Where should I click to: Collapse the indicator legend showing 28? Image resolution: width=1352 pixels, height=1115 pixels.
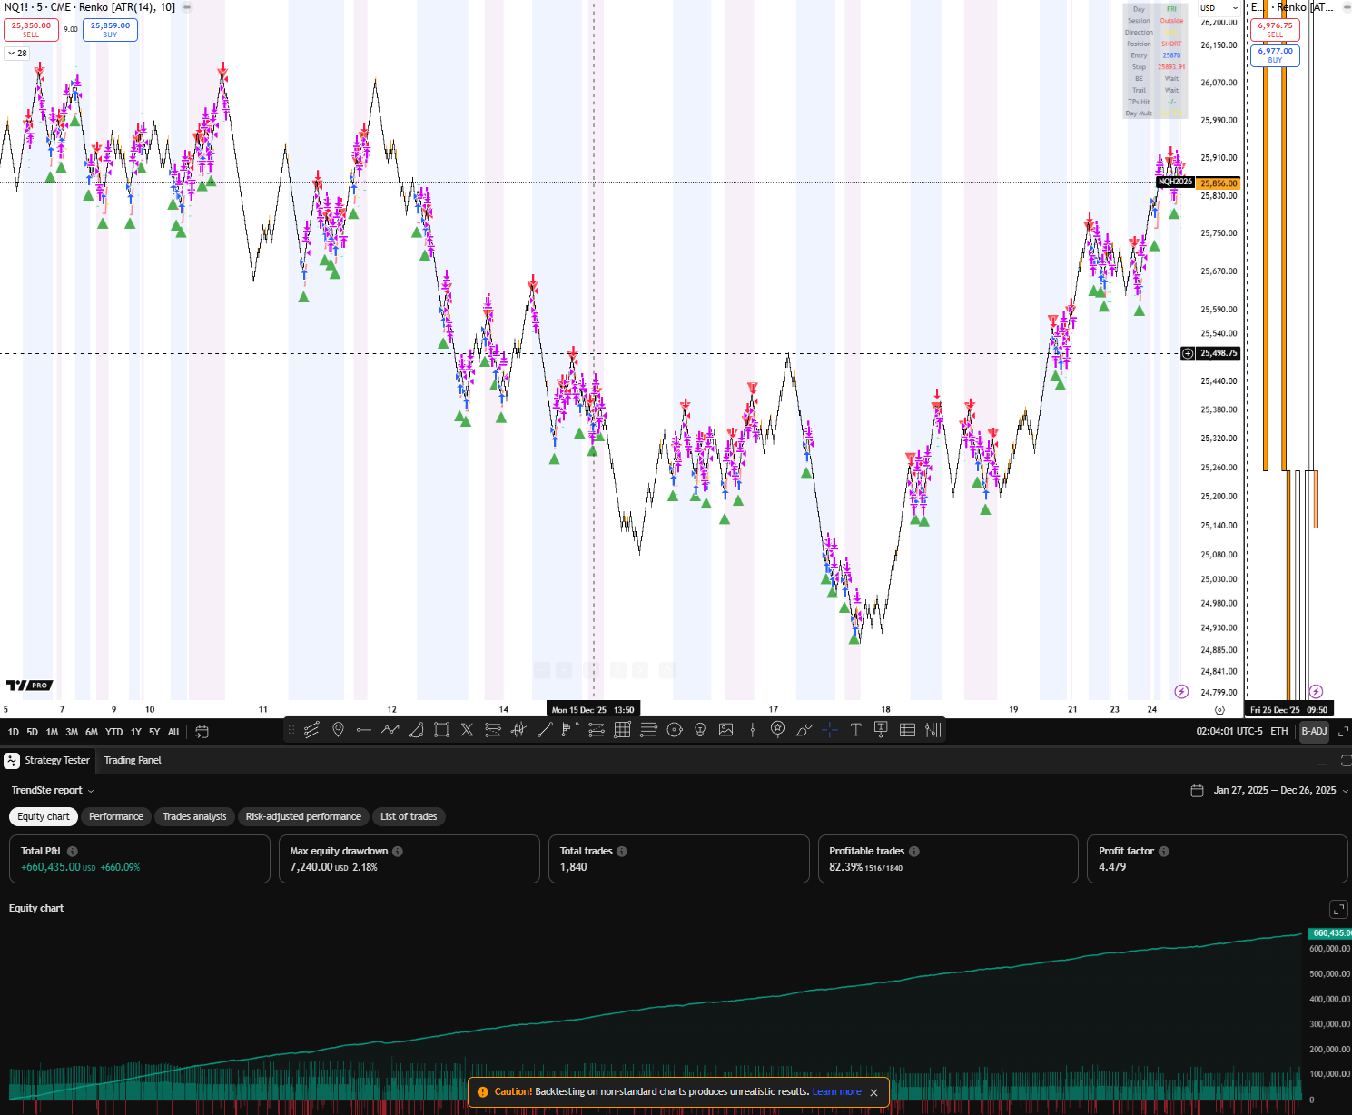click(17, 54)
